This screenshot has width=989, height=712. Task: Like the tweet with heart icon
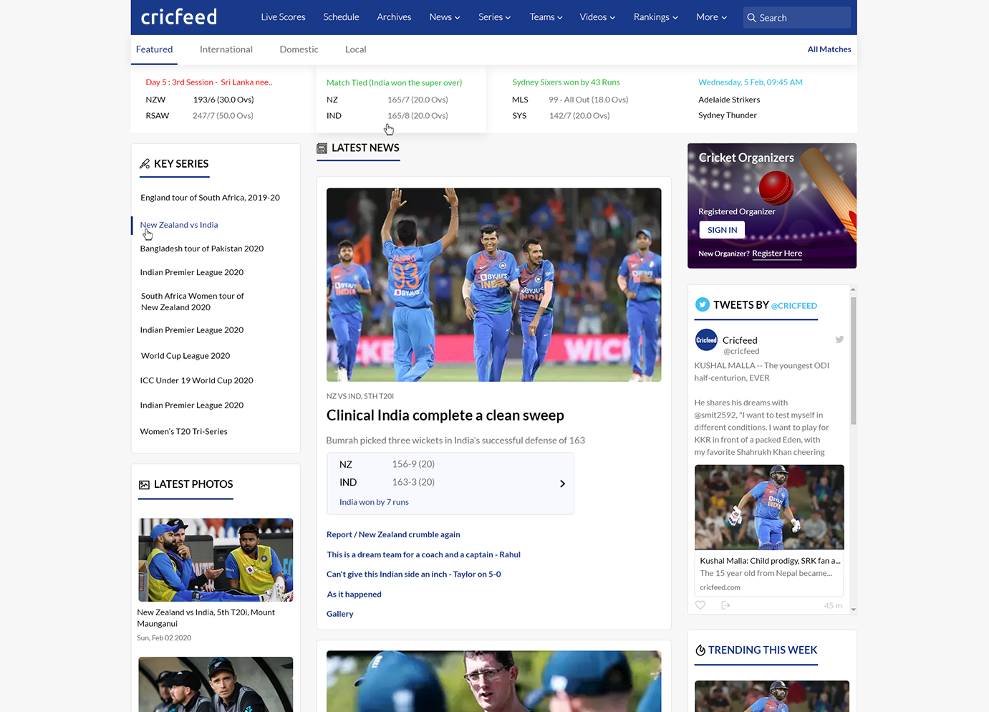coord(700,605)
